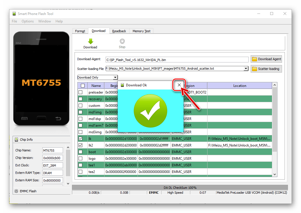Click the boot partition name cell

pyautogui.click(x=96, y=152)
